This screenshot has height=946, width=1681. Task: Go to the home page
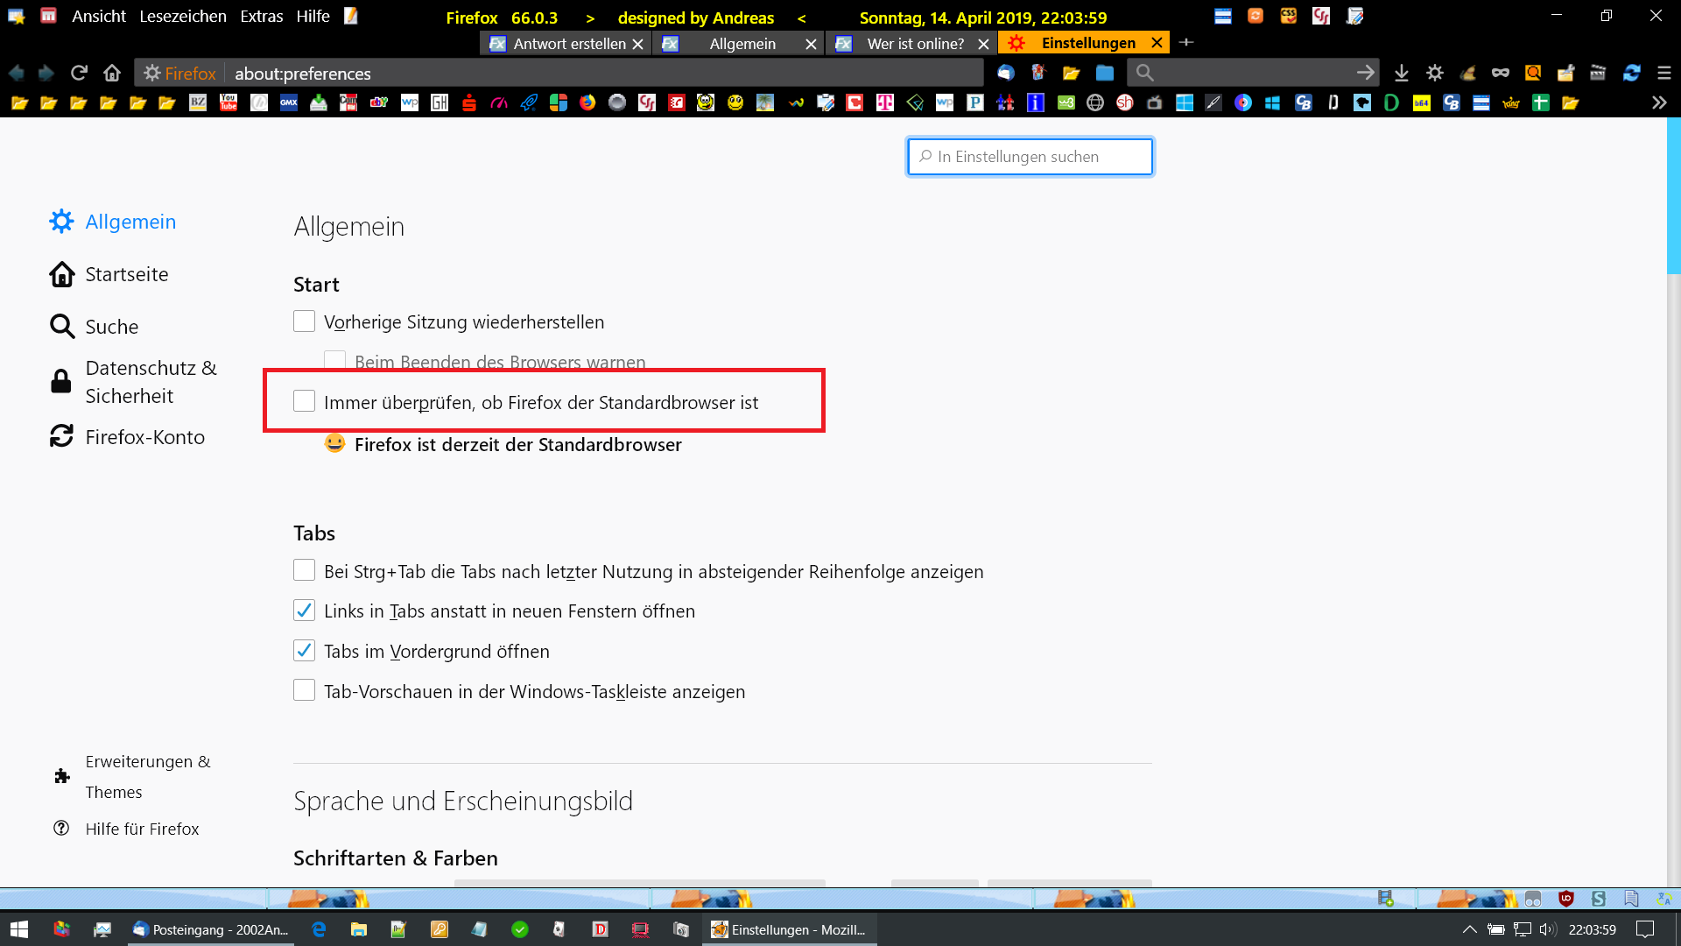[x=112, y=73]
